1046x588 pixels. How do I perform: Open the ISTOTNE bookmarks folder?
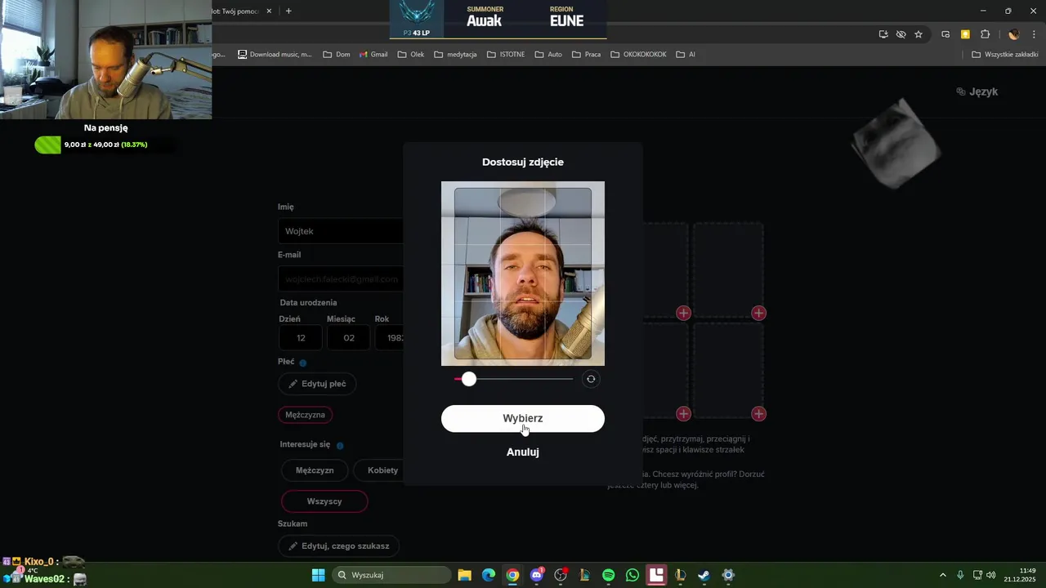pos(506,55)
